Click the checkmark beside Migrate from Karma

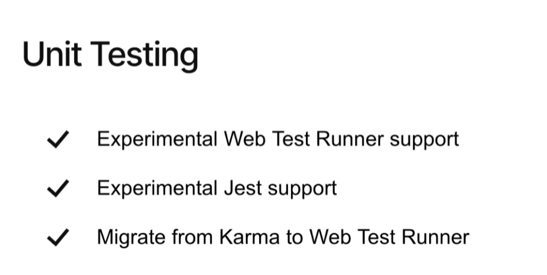[x=58, y=238]
